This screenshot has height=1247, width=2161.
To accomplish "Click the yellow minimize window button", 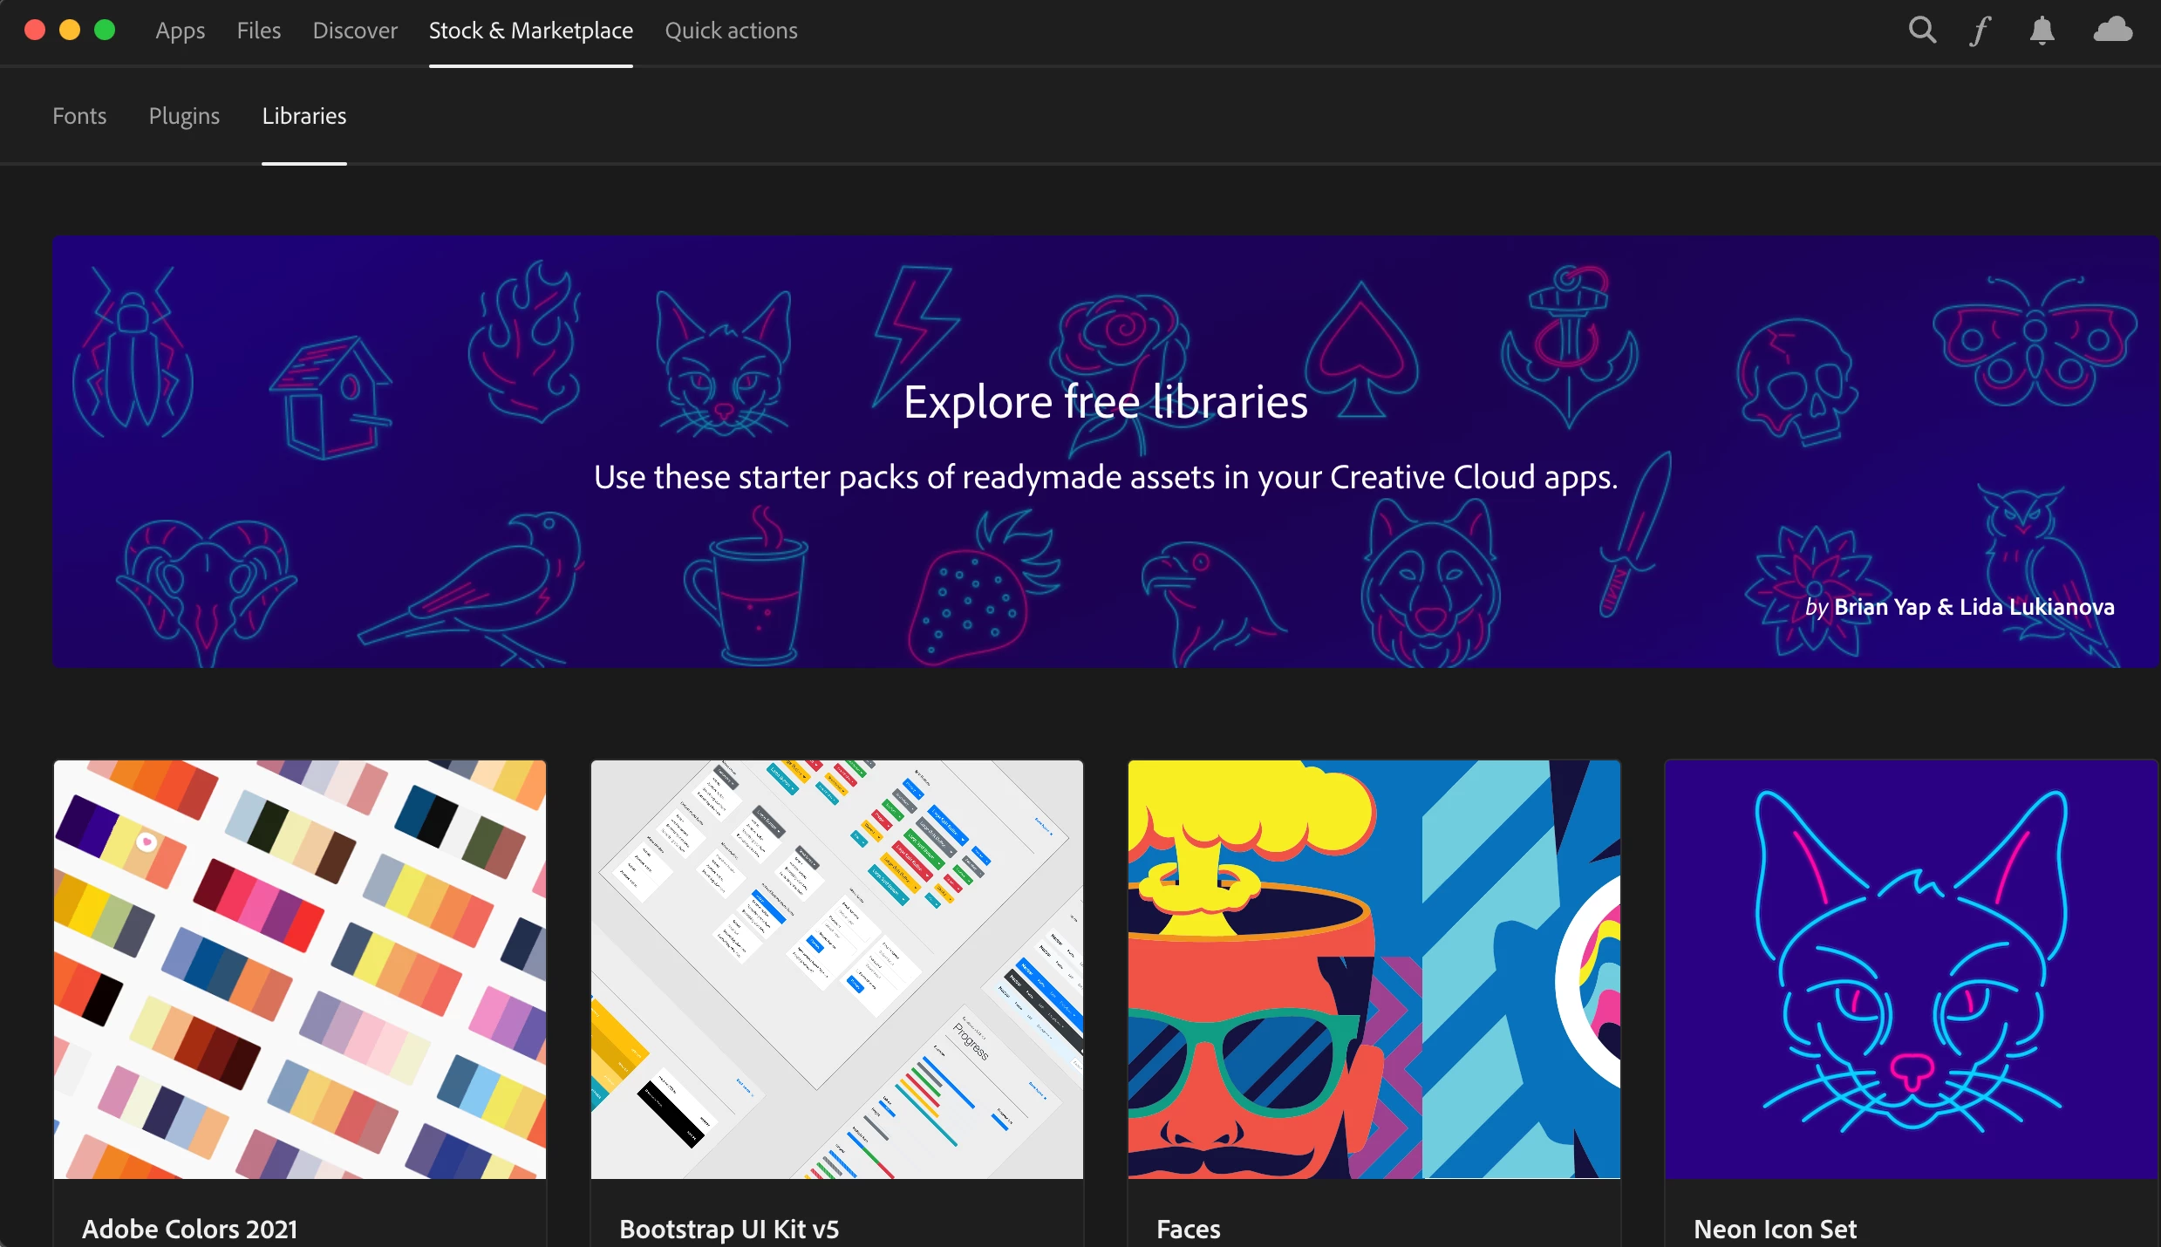I will pos(70,31).
